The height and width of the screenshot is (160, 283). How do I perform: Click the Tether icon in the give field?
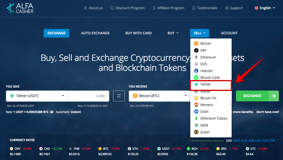[12, 96]
